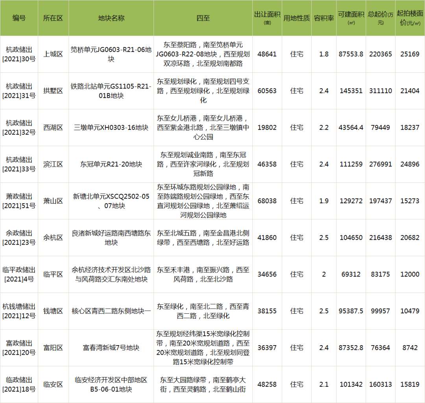Click the 可建面积 column header
Viewport: 425px width, 403px height.
click(x=351, y=18)
